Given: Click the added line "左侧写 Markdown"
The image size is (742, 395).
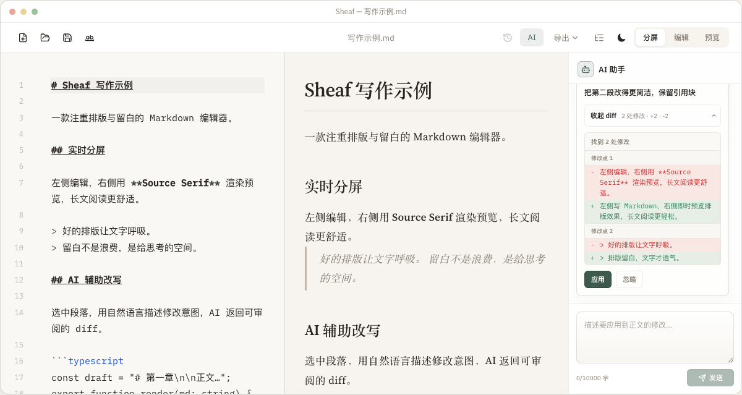Looking at the screenshot, I should pyautogui.click(x=652, y=211).
